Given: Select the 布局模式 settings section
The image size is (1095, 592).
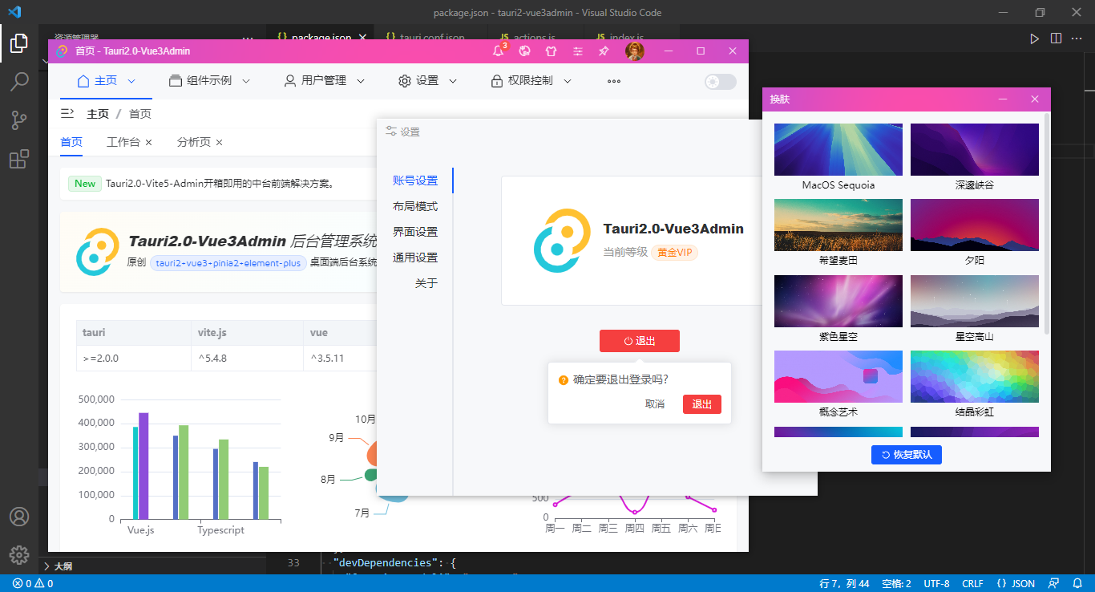Looking at the screenshot, I should click(x=418, y=205).
